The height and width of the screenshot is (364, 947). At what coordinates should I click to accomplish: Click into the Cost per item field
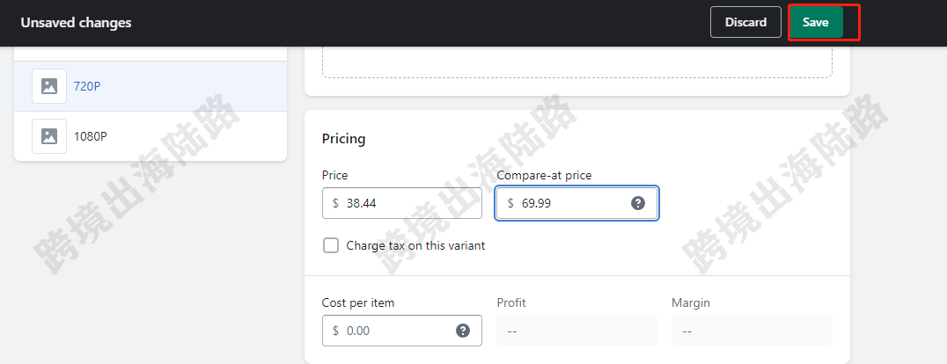click(402, 331)
